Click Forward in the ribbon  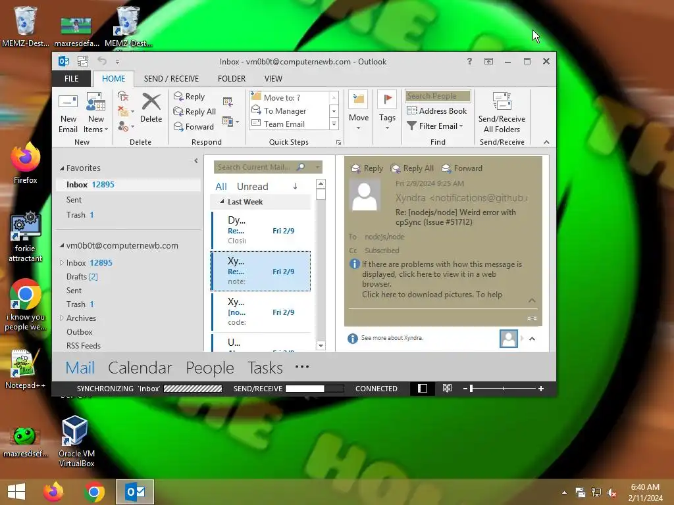click(x=194, y=126)
